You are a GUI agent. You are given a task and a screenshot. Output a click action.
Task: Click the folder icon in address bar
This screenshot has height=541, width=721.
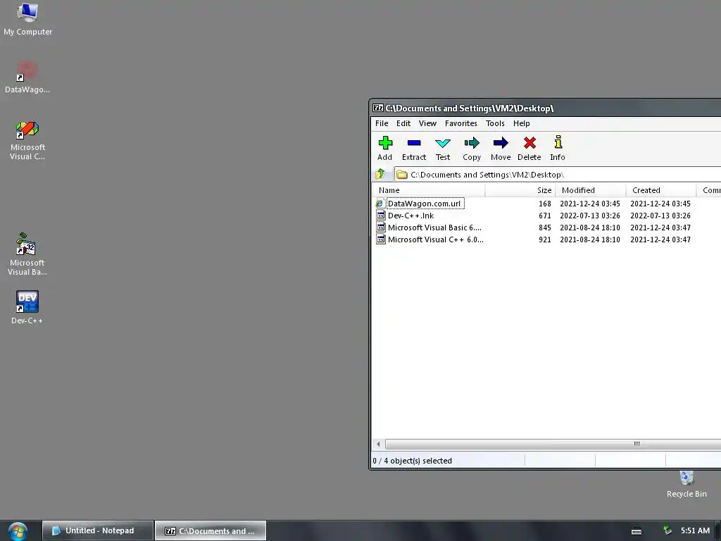[x=402, y=175]
